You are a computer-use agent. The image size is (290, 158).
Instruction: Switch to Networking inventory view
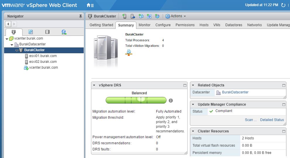click(x=64, y=32)
